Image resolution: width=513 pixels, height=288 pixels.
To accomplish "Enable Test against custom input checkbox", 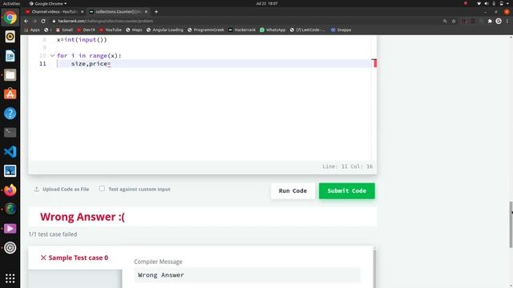I will point(102,189).
